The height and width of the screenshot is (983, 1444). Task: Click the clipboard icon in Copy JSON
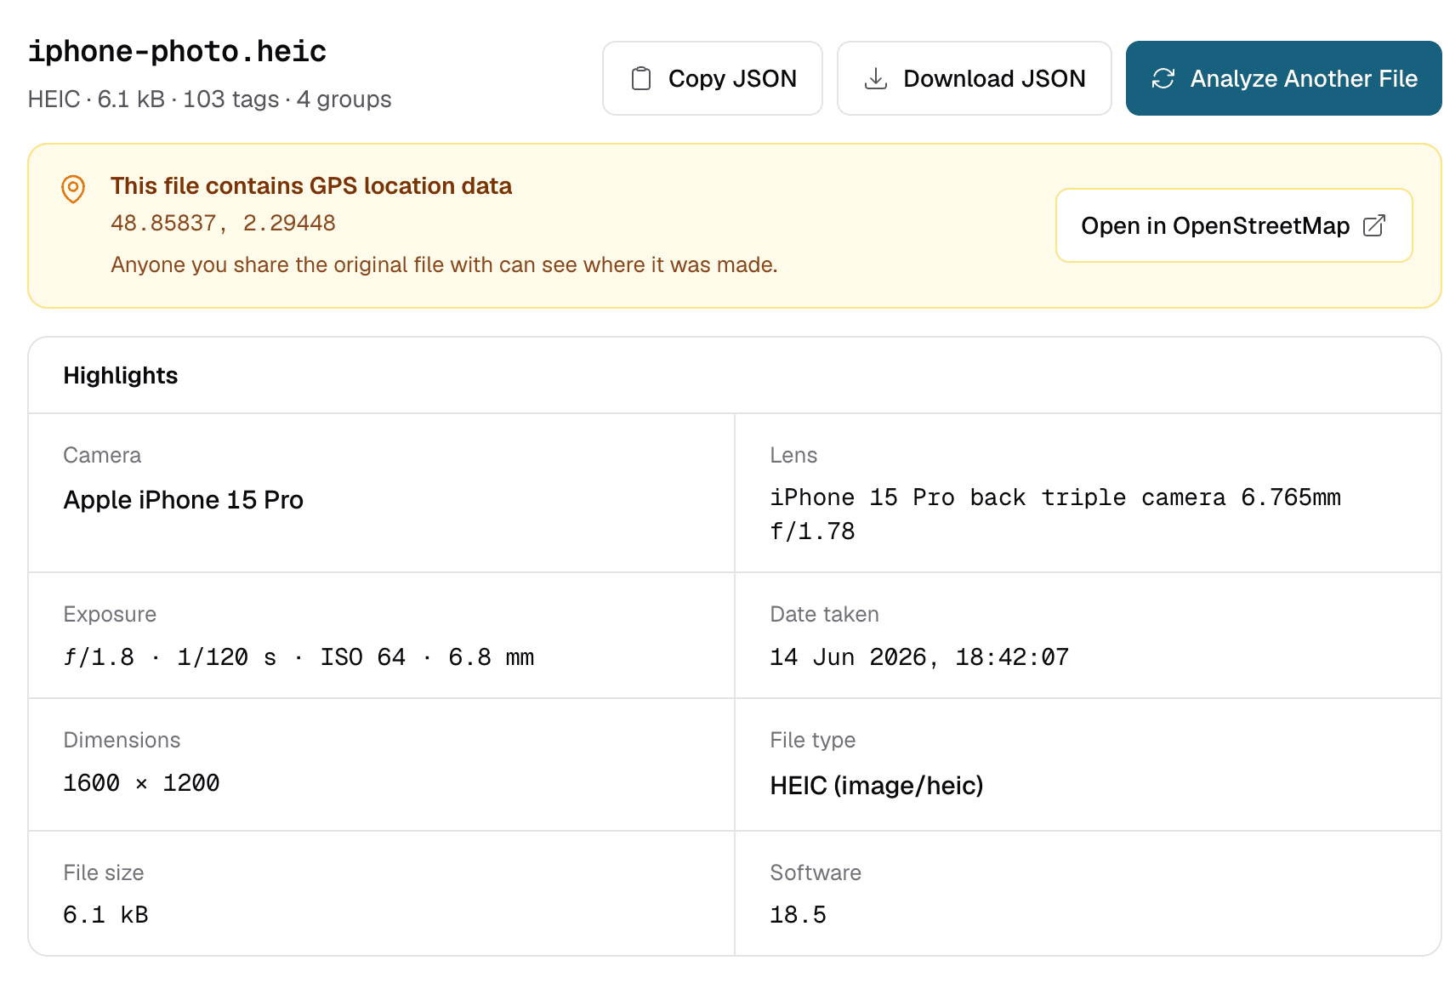coord(641,79)
